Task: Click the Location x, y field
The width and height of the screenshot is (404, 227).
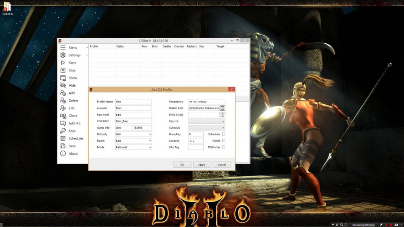Action: point(196,140)
